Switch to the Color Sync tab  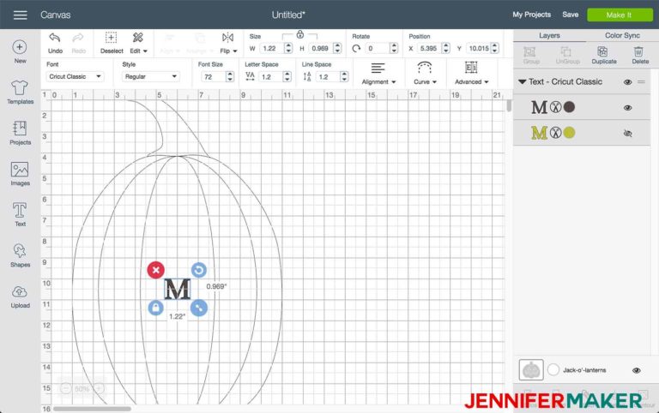(x=622, y=36)
